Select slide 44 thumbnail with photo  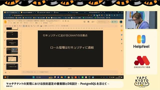pos(12,51)
